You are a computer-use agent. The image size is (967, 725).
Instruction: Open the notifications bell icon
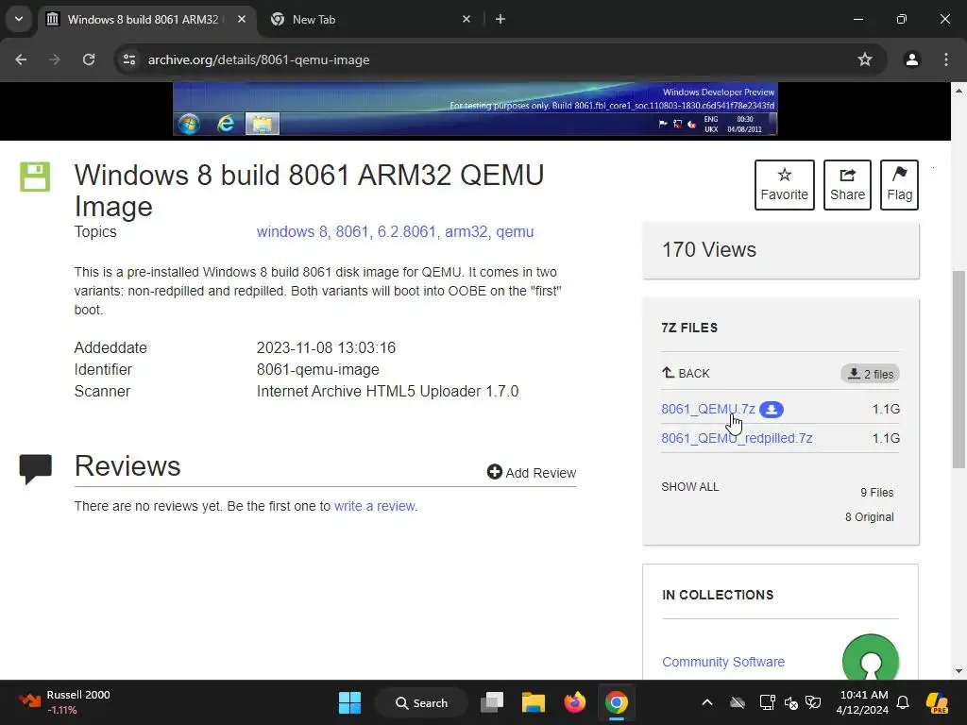(x=903, y=702)
